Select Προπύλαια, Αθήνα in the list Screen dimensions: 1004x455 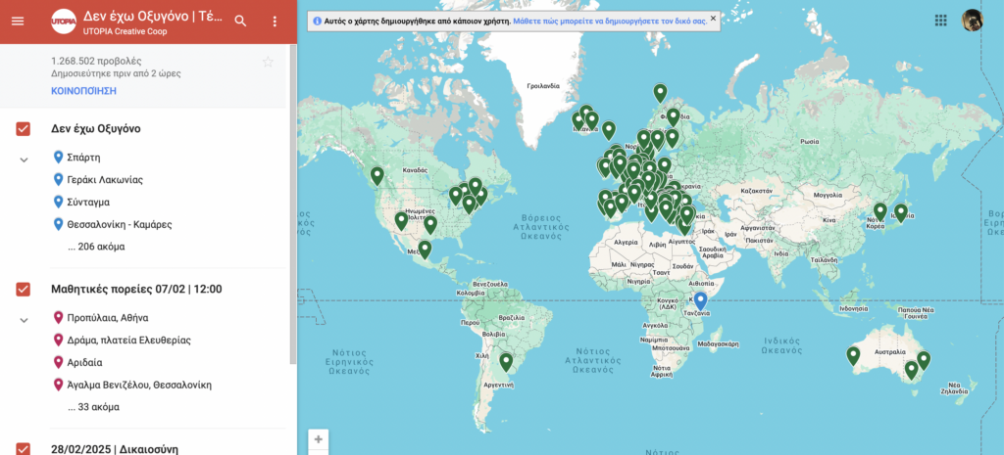tap(108, 317)
